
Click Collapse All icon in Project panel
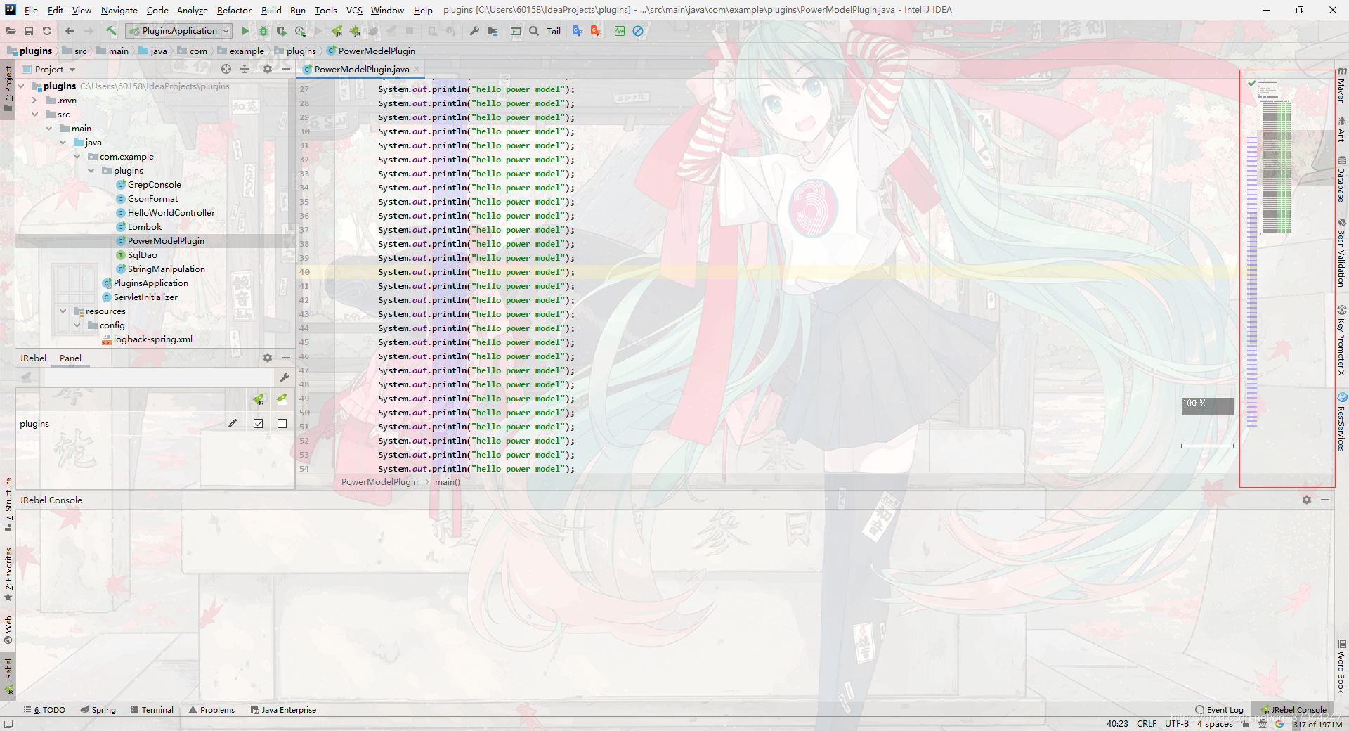coord(245,69)
